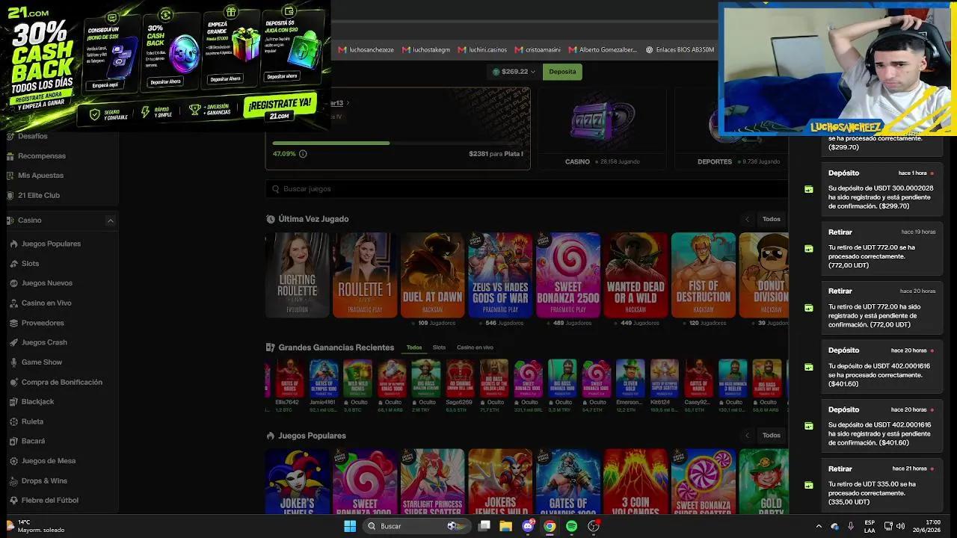Click the Buscar juegos search field

coord(526,189)
